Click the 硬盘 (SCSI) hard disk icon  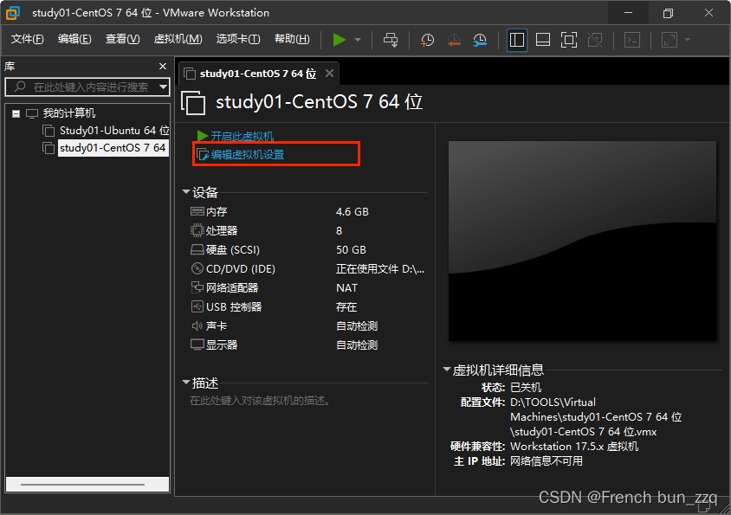click(197, 250)
